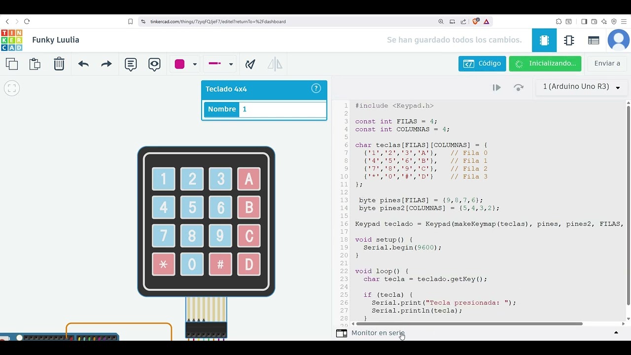Image resolution: width=631 pixels, height=355 pixels.
Task: Click keypad key A
Action: tap(249, 179)
